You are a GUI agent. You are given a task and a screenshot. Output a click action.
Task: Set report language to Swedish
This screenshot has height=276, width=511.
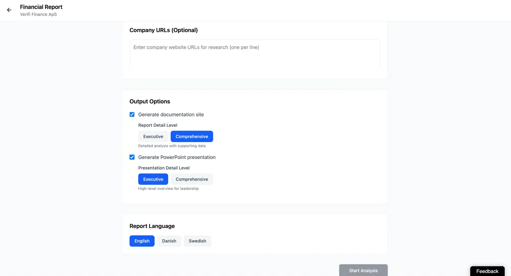point(197,241)
